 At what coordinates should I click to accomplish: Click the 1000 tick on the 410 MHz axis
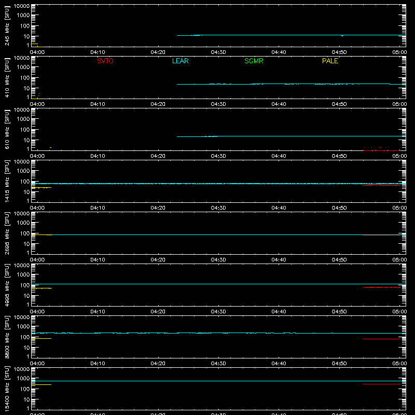(23, 67)
